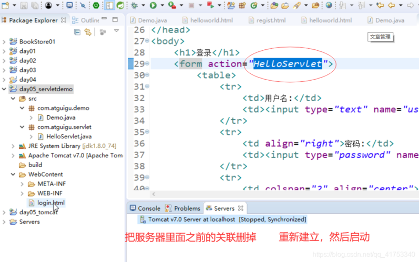Click the Run with red toolbox icon
The height and width of the screenshot is (262, 419).
tap(172, 5)
